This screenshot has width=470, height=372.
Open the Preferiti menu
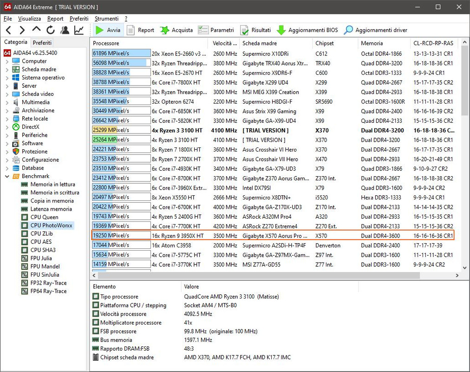pos(79,19)
